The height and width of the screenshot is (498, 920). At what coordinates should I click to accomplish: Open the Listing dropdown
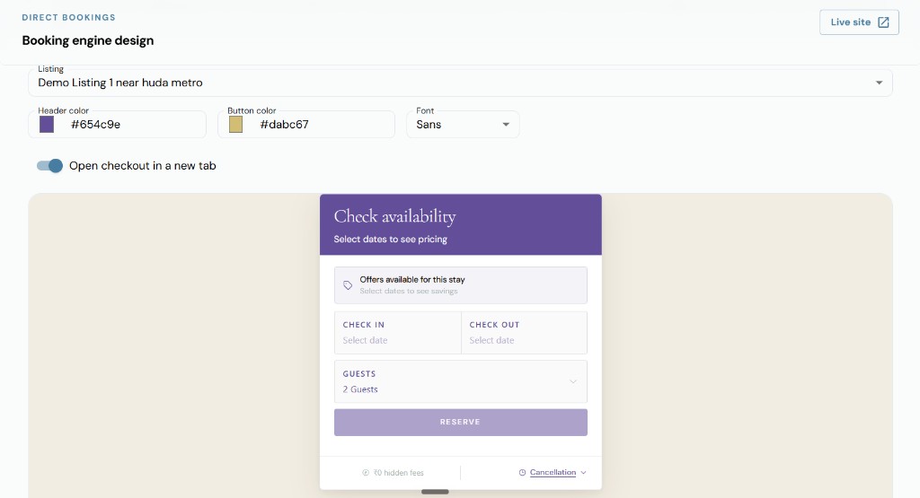[x=460, y=83]
